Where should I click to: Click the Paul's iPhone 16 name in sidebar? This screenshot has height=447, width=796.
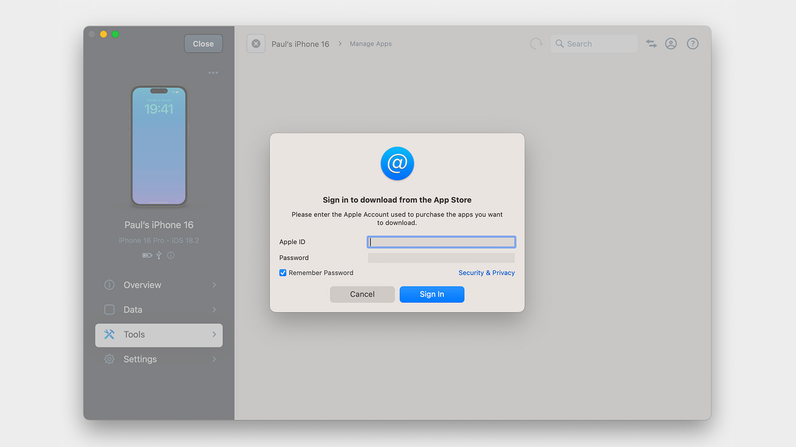159,225
